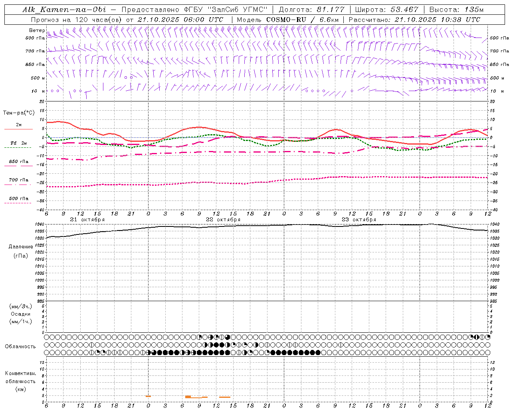Click the latitude value Широта: 53.467
This screenshot has height=409, width=511.
[386, 10]
